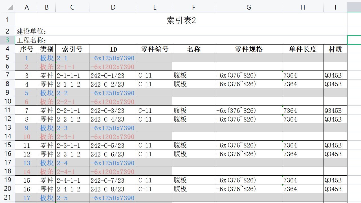Image resolution: width=361 pixels, height=203 pixels.
Task: Click index cell 2-3-1-2
Action: pos(72,154)
